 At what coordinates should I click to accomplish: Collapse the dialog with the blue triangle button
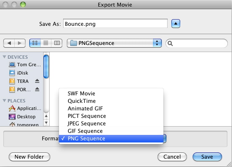[176, 24]
